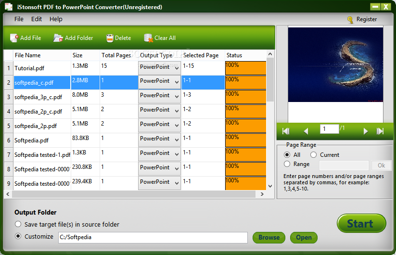
Task: Open Output Type dropdown for Softpedia tested-1.pdf
Action: click(x=159, y=154)
